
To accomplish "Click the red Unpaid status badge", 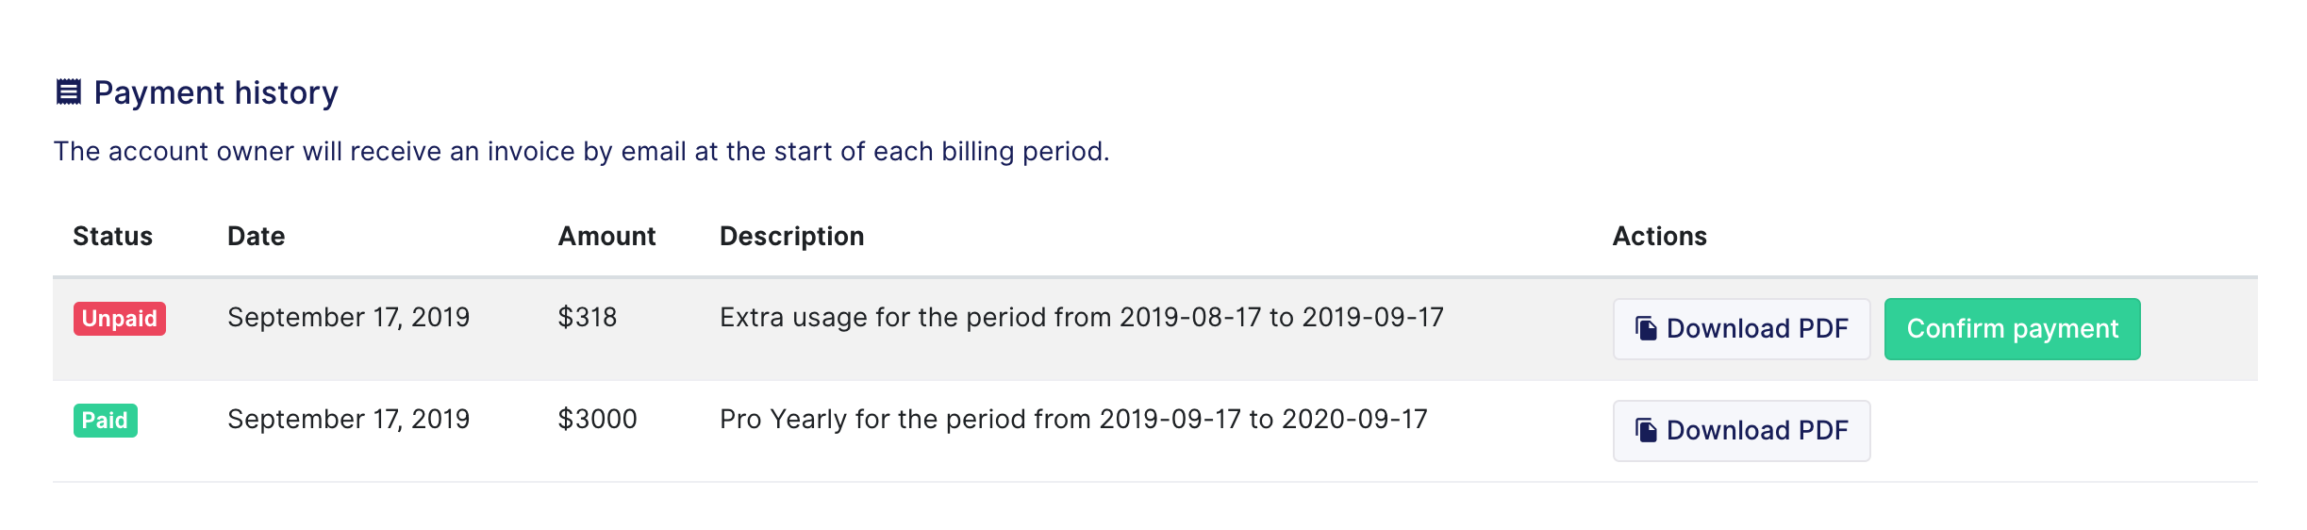I will click(x=120, y=319).
